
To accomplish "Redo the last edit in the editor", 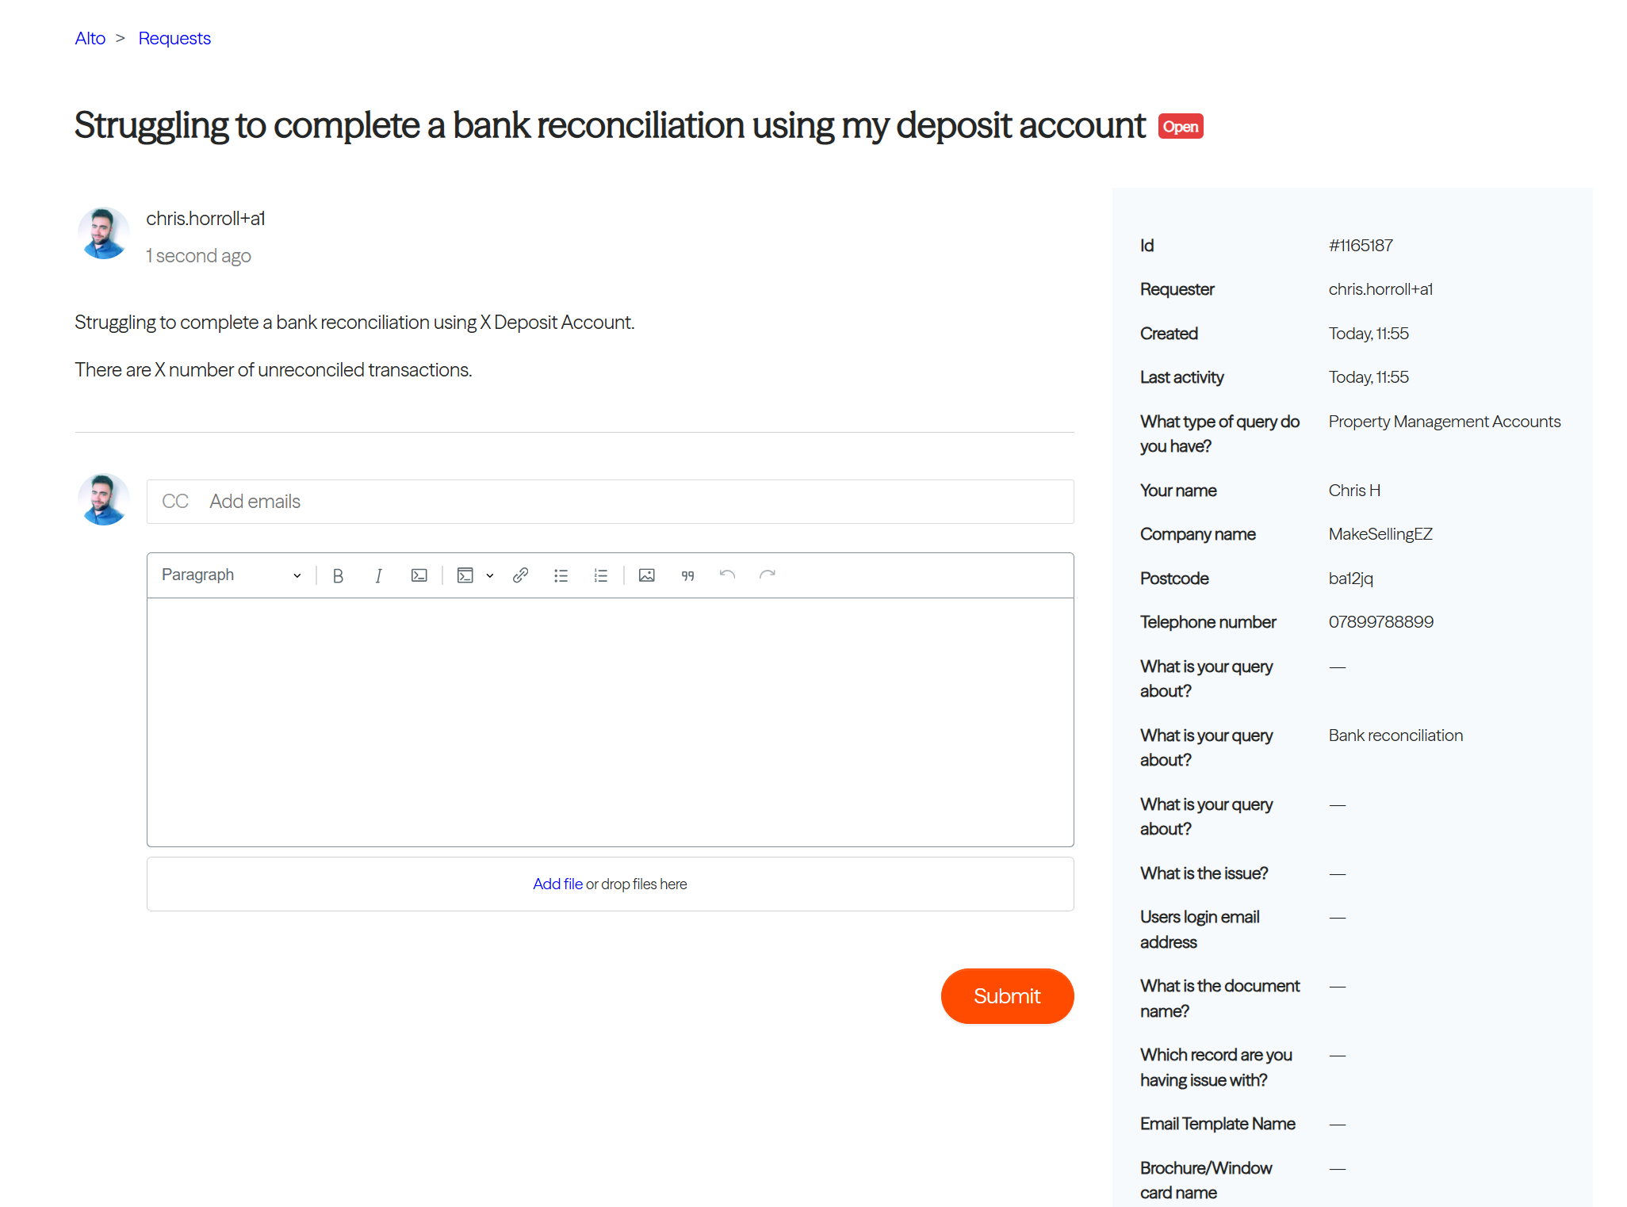I will tap(768, 575).
